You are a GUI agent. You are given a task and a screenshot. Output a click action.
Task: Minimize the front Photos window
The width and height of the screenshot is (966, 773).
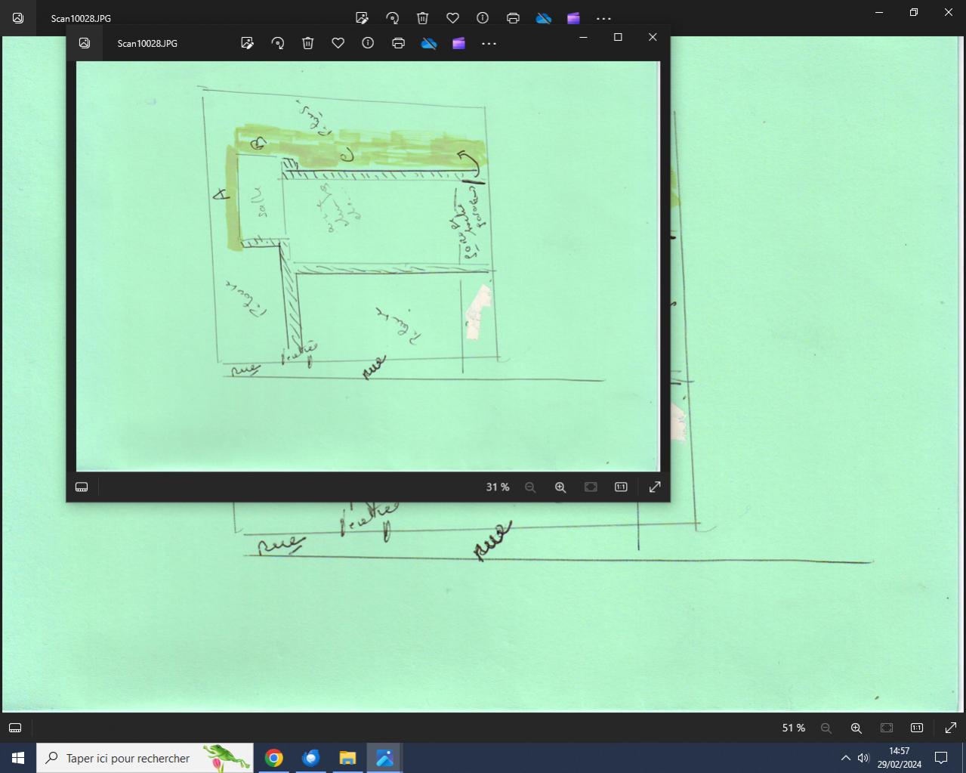click(583, 37)
